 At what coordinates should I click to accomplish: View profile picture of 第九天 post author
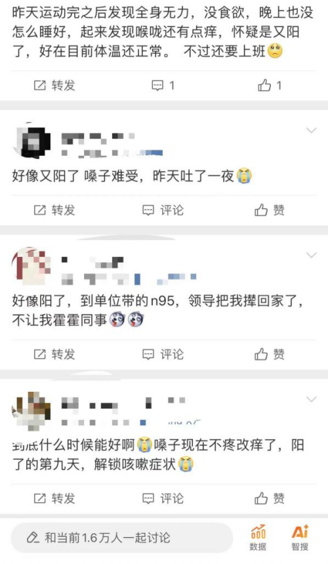click(x=31, y=411)
